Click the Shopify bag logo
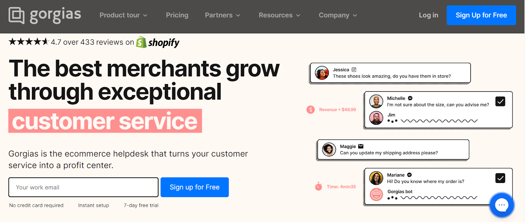 click(x=141, y=42)
